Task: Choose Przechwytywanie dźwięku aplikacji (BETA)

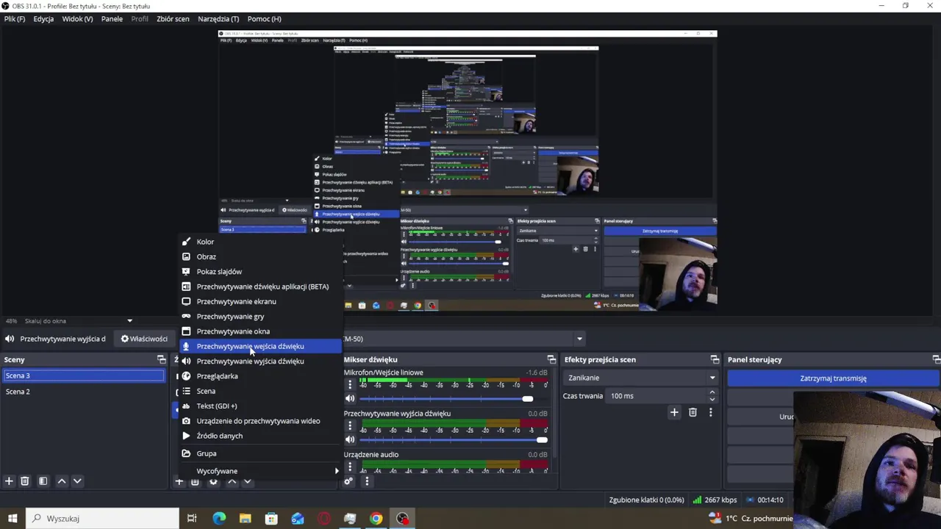Action: tap(262, 287)
